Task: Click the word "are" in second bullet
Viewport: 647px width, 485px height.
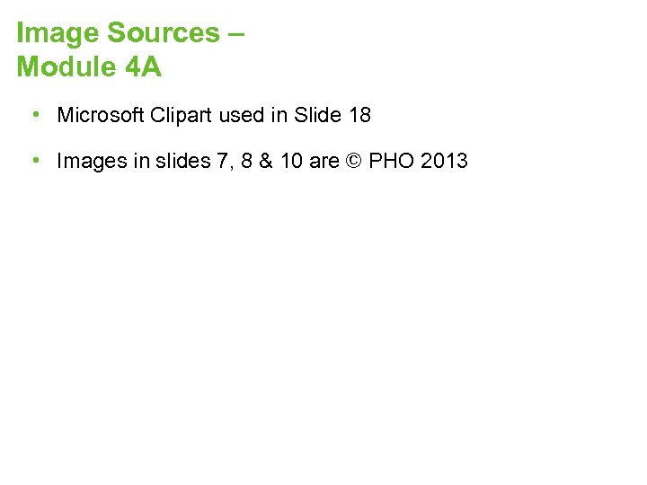Action: coord(324,162)
